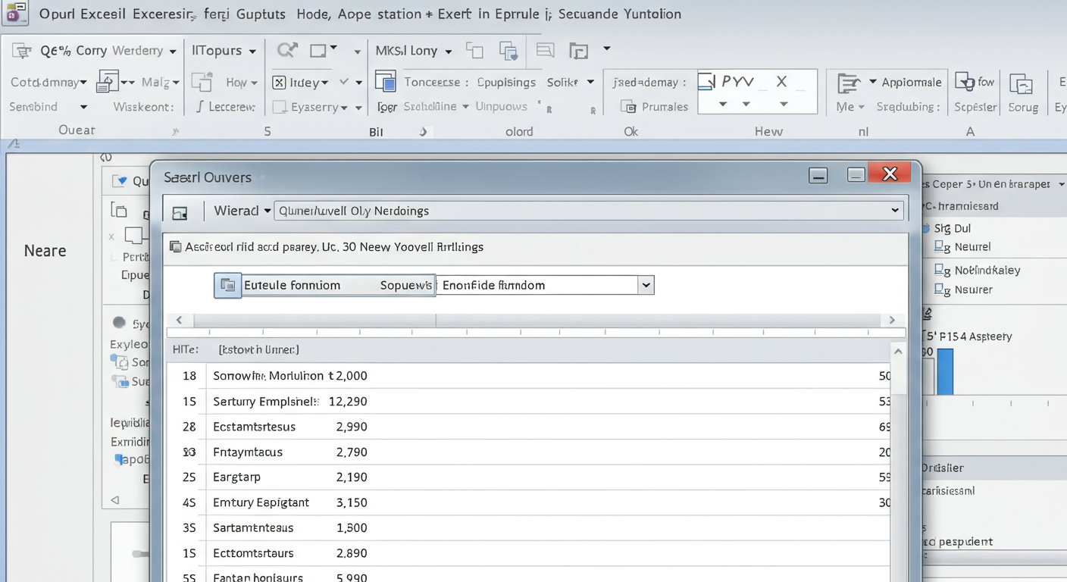Screen dimensions: 1067x582
Task: Expand the Enonfide furndom combo box
Action: point(646,286)
